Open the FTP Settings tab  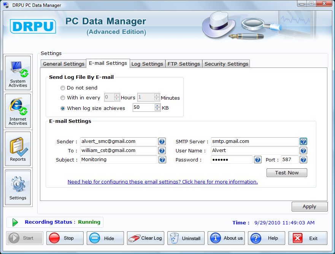[x=184, y=64]
